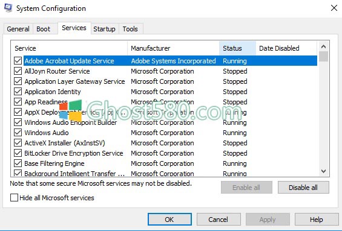This screenshot has height=231, width=342.
Task: Click the Disable all button
Action: tap(303, 188)
